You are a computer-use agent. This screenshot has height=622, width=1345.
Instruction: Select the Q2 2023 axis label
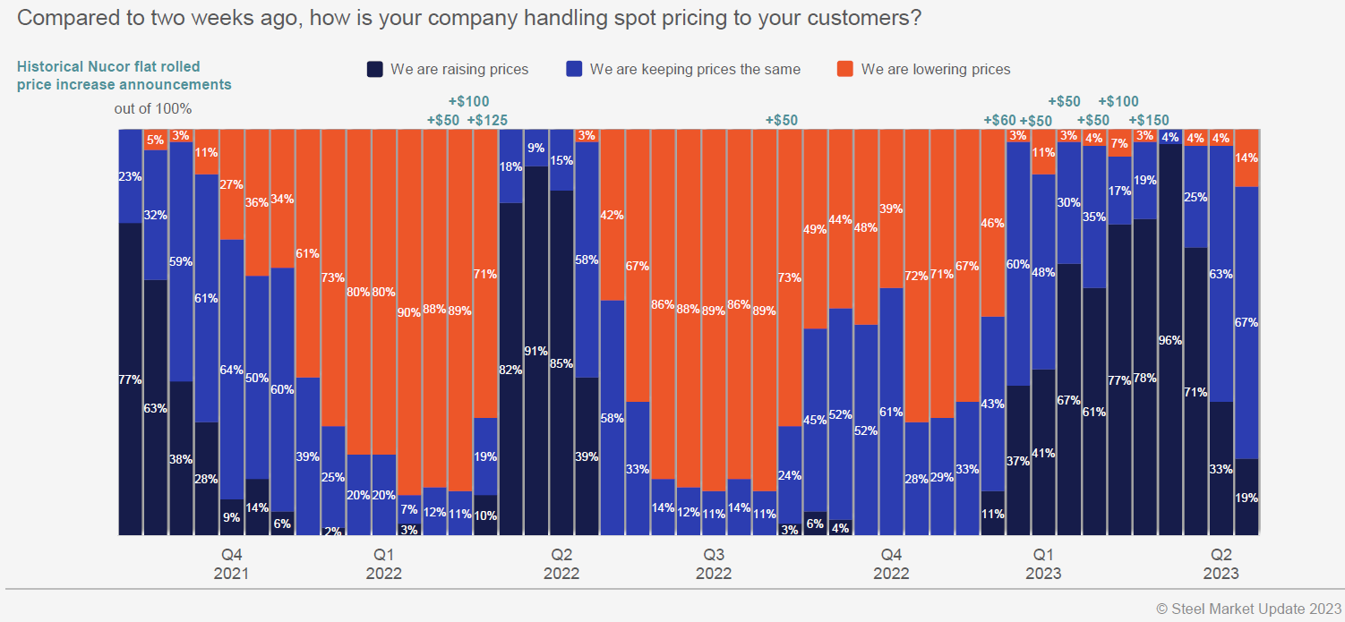pos(1221,564)
